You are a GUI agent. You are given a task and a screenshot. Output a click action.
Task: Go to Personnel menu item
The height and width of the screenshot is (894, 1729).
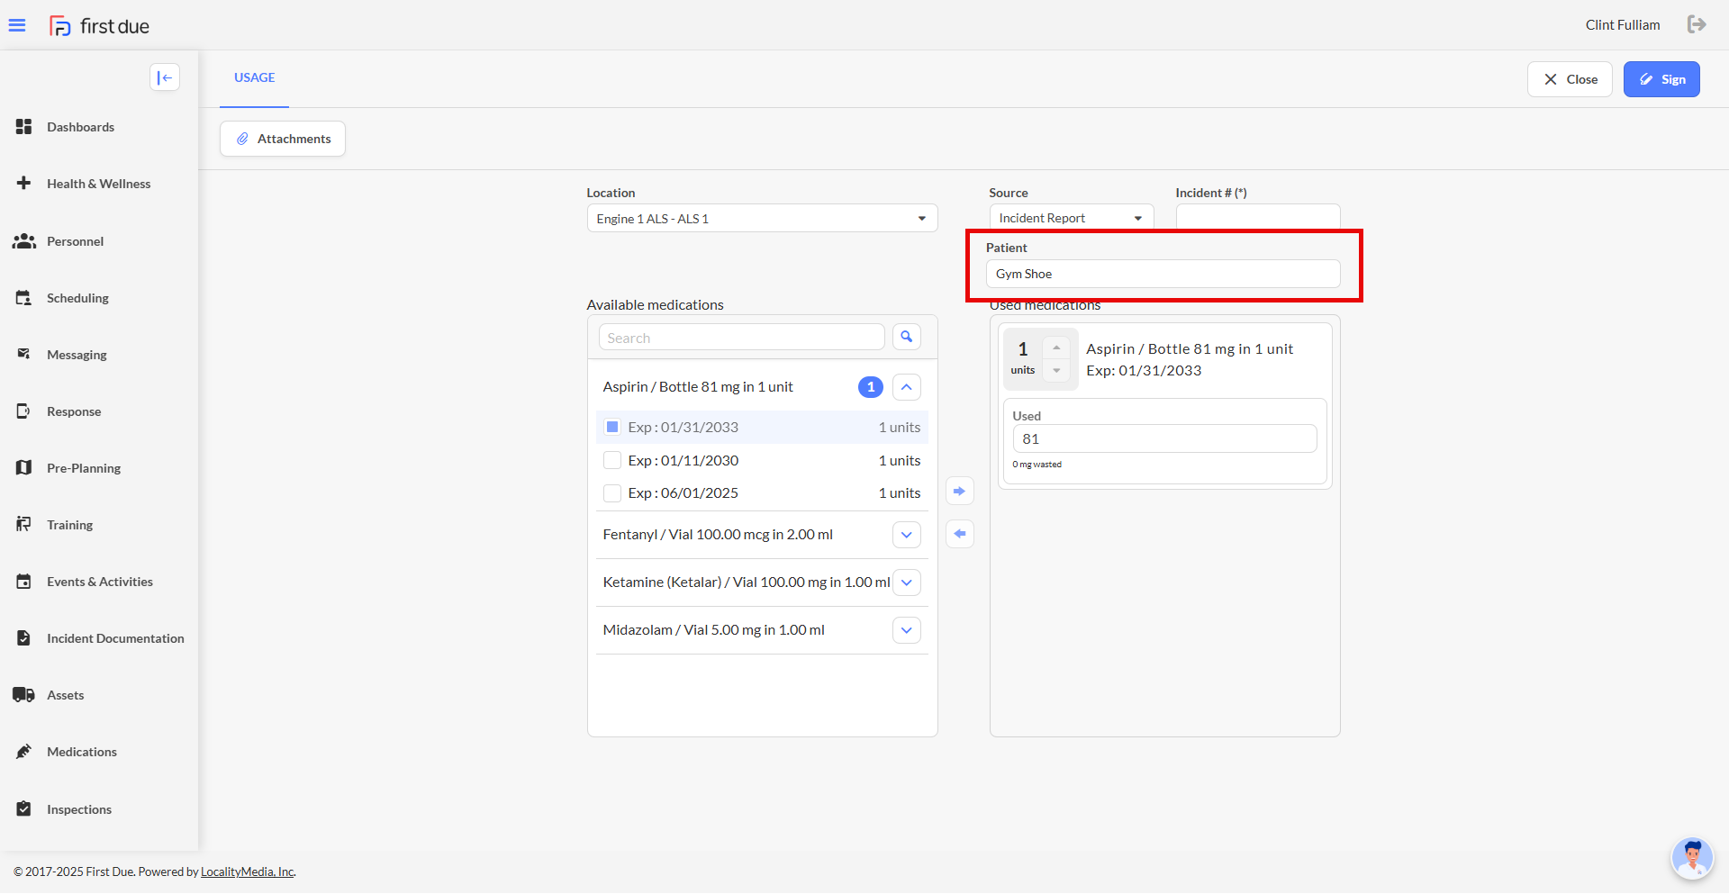point(75,241)
